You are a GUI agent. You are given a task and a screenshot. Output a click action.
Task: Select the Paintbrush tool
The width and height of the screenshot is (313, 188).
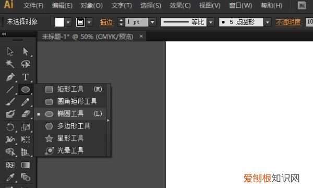click(10, 102)
